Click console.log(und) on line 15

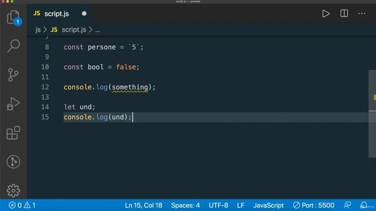[98, 117]
